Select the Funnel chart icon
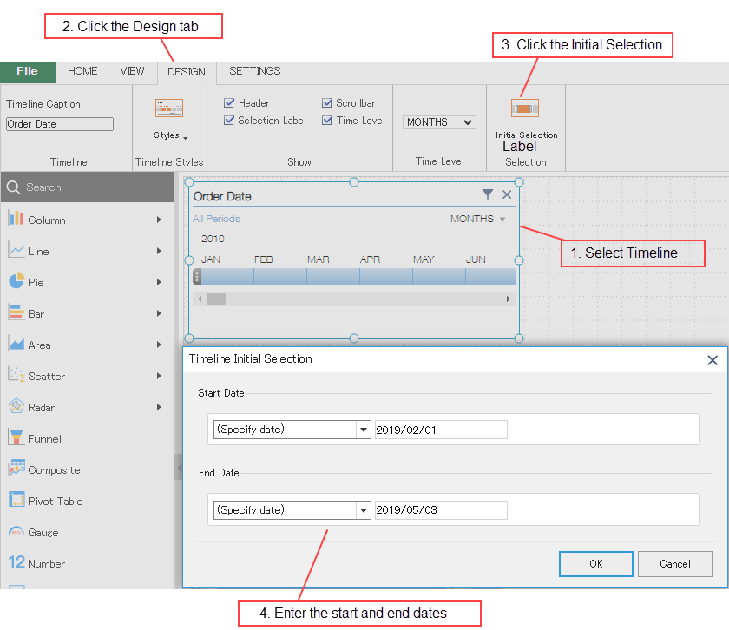The width and height of the screenshot is (729, 630). pyautogui.click(x=16, y=437)
